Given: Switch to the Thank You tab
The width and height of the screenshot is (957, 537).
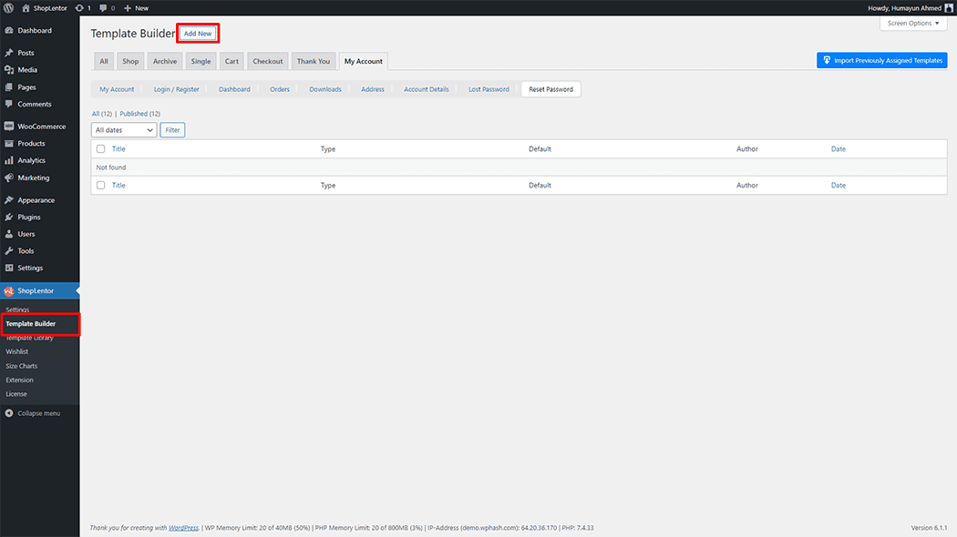Looking at the screenshot, I should tap(314, 61).
